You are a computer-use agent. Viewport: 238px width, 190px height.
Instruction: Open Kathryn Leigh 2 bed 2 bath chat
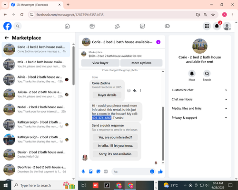pos(36,140)
